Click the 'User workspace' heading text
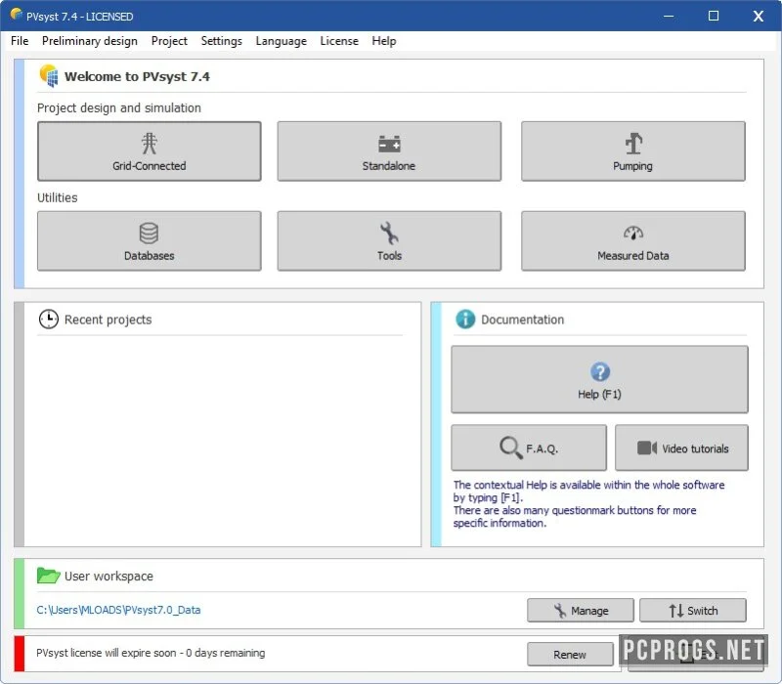This screenshot has width=782, height=684. [x=109, y=576]
